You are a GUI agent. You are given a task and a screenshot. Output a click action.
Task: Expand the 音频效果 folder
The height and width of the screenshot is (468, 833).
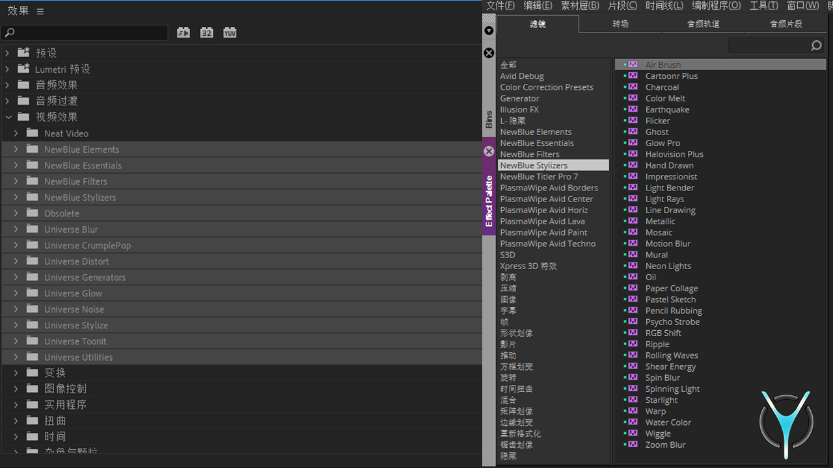click(7, 84)
